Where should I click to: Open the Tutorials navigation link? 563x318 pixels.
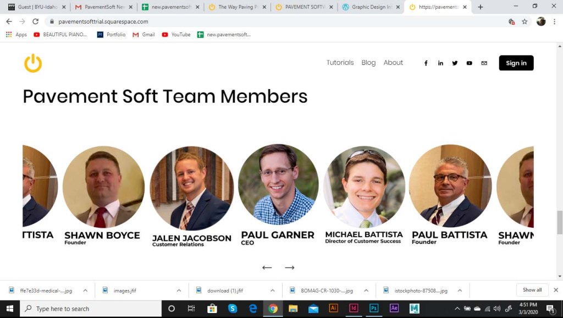coord(340,63)
